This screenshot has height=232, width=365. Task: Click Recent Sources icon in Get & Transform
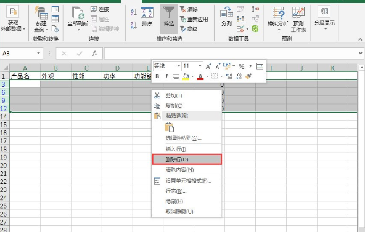pos(55,28)
